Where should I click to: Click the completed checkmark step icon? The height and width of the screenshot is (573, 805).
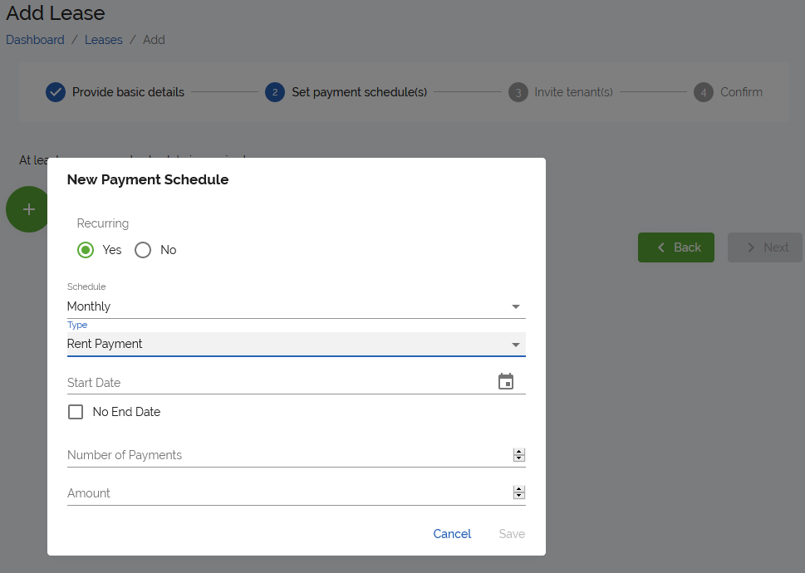56,92
